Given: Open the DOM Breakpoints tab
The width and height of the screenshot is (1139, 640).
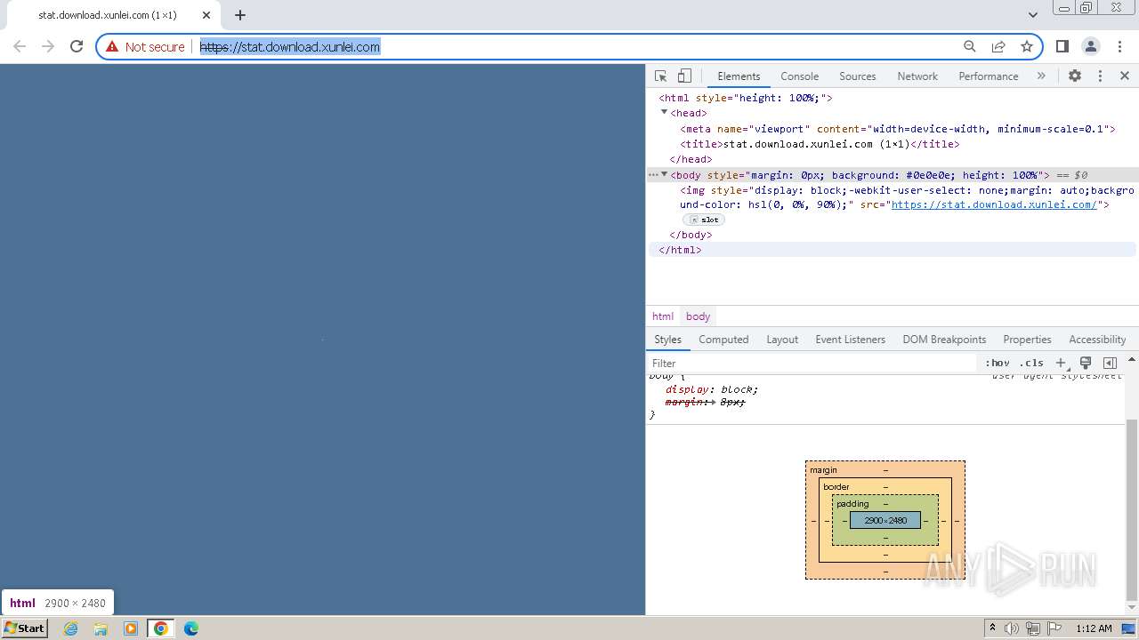Looking at the screenshot, I should point(944,340).
